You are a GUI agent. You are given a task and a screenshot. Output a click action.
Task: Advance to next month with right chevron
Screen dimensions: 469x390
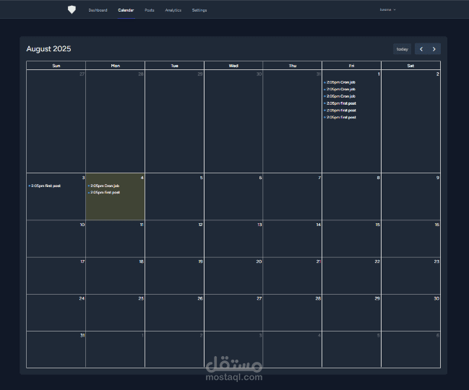(x=434, y=49)
